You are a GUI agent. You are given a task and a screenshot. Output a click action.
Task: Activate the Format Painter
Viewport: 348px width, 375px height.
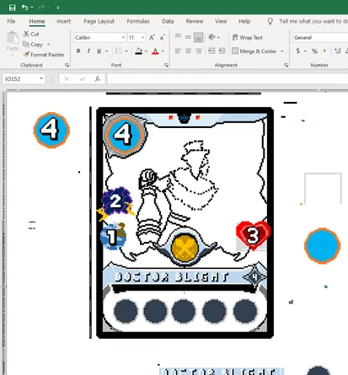point(44,55)
